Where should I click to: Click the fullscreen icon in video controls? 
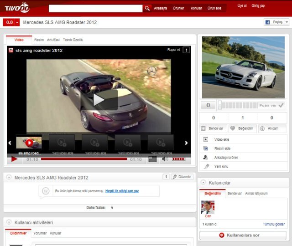152,159
